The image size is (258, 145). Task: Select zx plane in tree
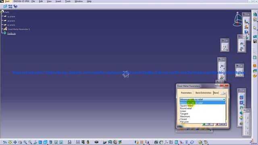(11, 25)
